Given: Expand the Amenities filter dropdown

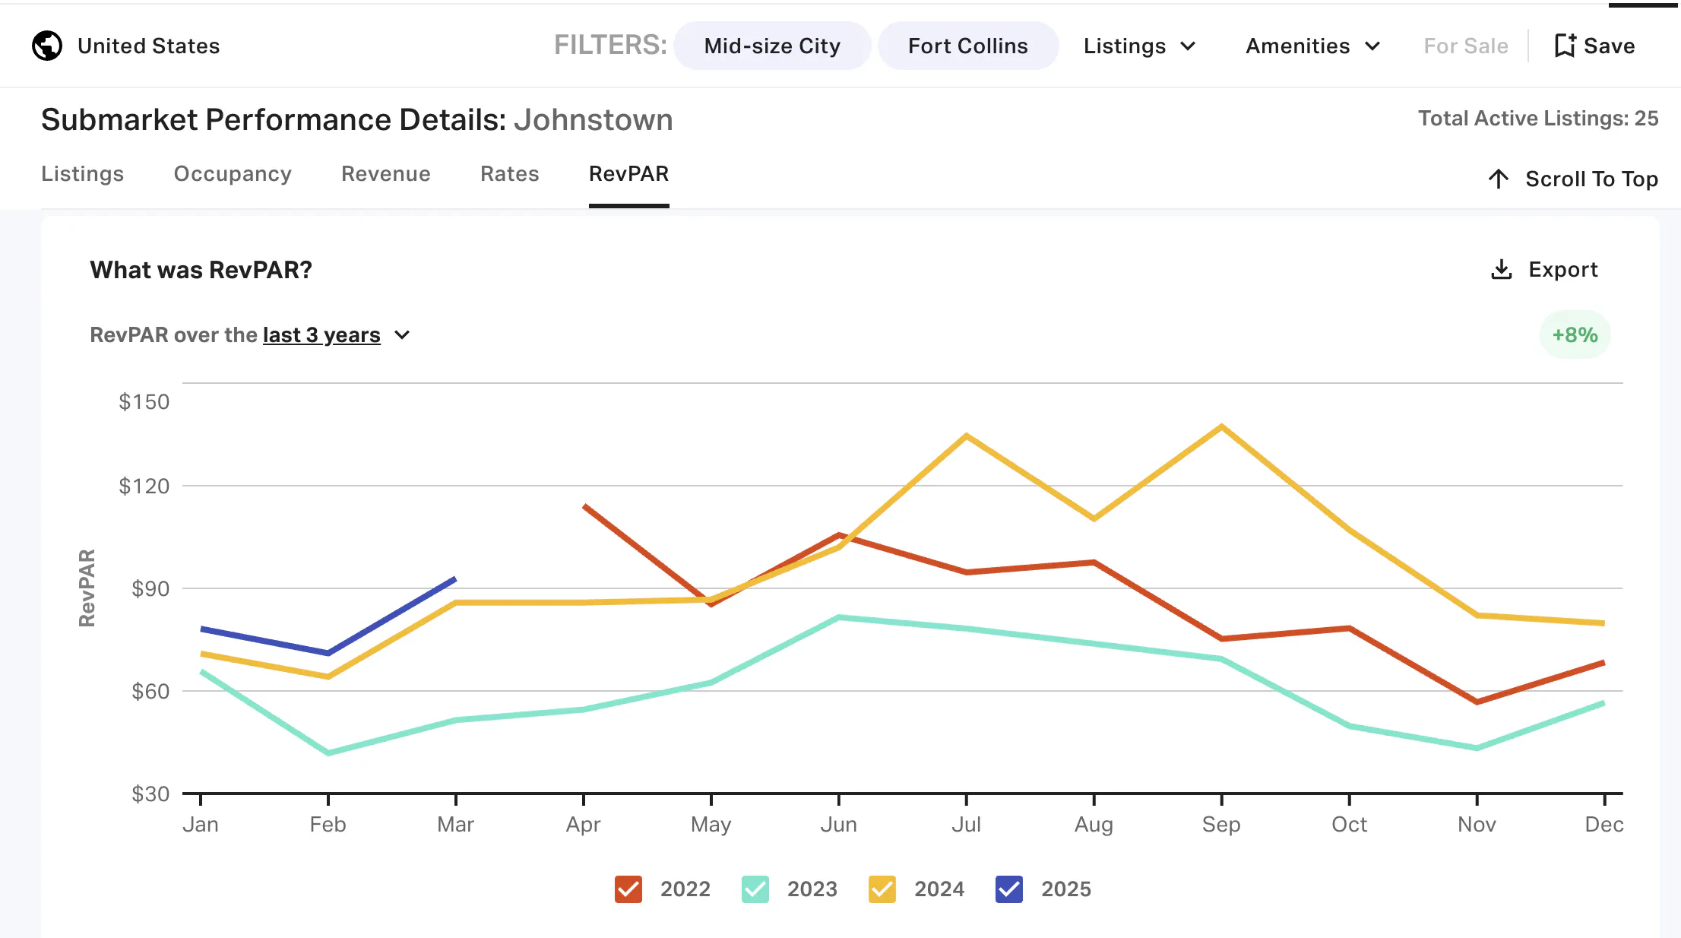Looking at the screenshot, I should click(x=1313, y=46).
